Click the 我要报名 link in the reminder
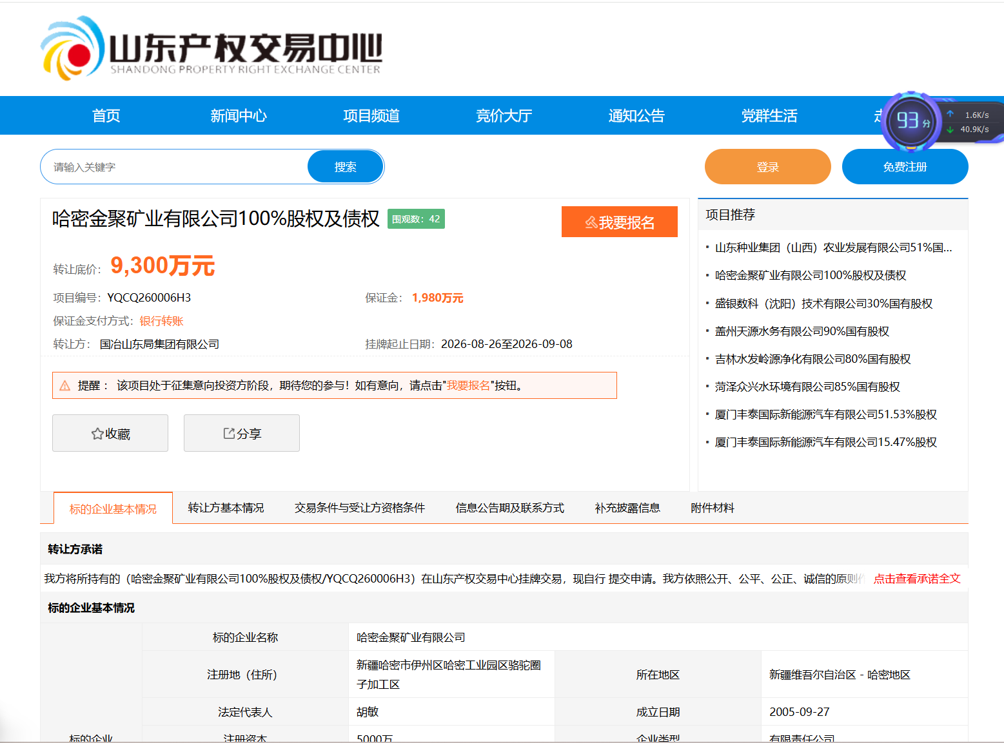Image resolution: width=1004 pixels, height=743 pixels. click(x=468, y=385)
